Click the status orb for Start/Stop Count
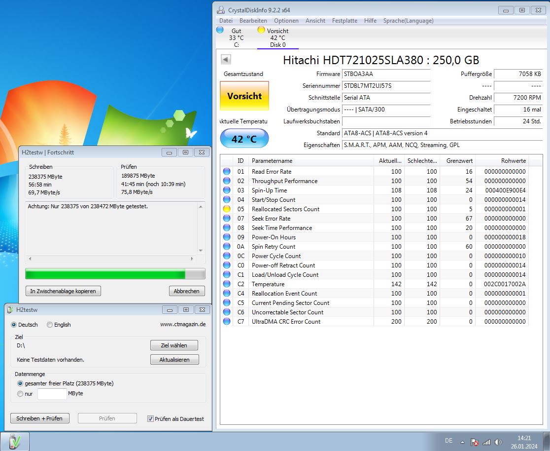Screen dimensions: 550x451 coord(227,199)
